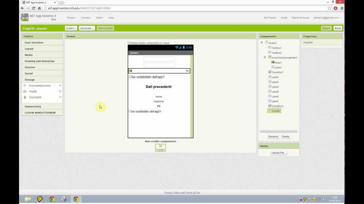Bookmark this page with star icon
The height and width of the screenshot is (204, 364).
click(329, 8)
